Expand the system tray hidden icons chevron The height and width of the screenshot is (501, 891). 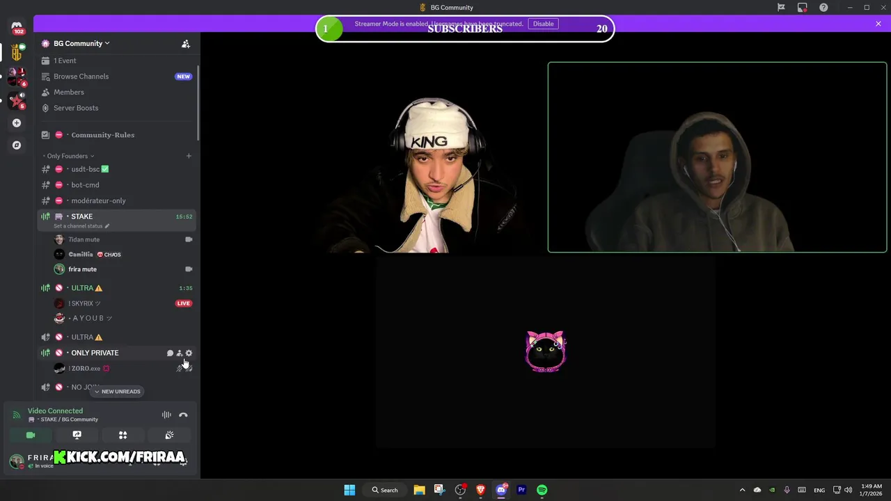click(x=742, y=490)
